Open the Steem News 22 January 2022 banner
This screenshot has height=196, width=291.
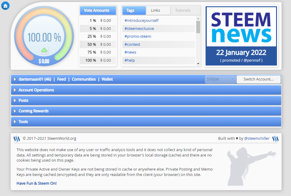(241, 36)
